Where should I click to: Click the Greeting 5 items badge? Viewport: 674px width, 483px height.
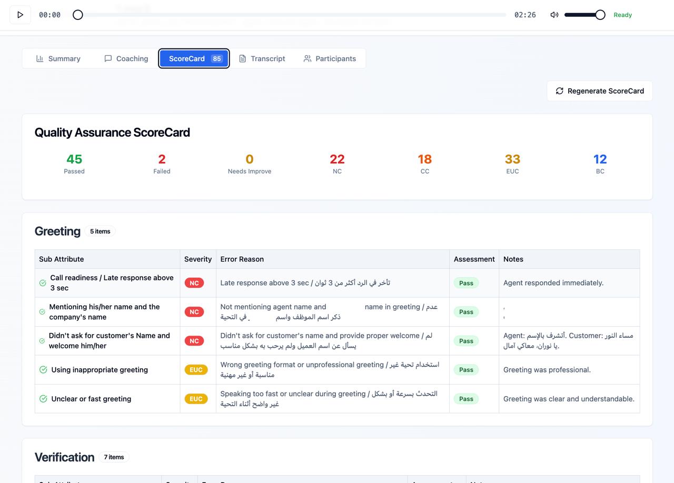(x=100, y=232)
